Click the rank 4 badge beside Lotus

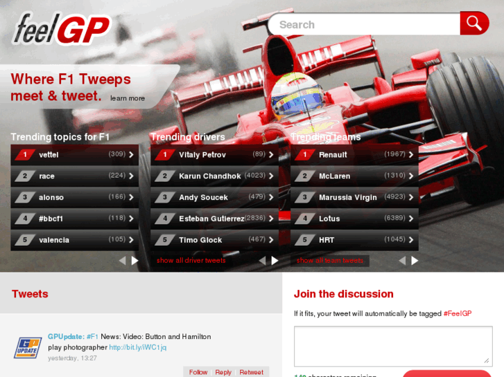[x=305, y=219]
